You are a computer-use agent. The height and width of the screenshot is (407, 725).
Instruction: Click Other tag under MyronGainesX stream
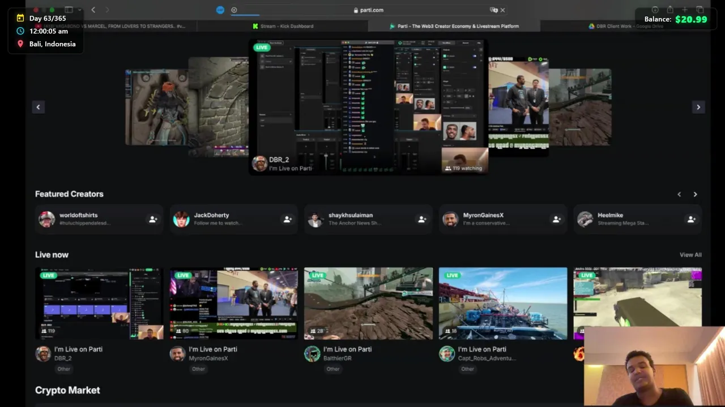[198, 369]
